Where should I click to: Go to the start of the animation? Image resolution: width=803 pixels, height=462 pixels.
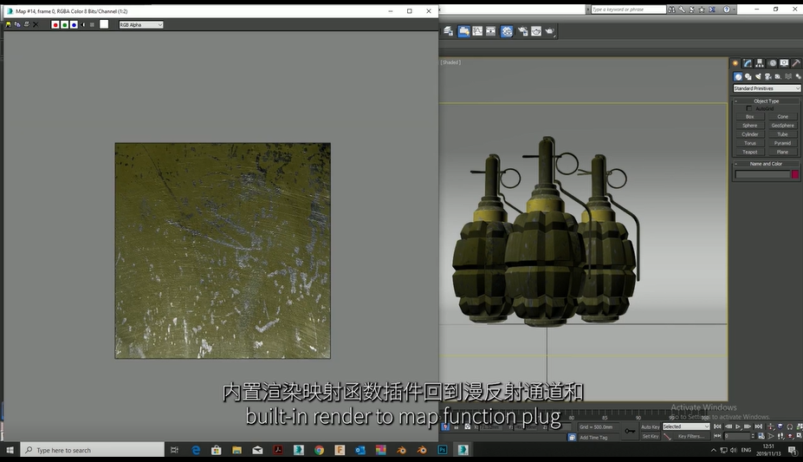point(717,426)
